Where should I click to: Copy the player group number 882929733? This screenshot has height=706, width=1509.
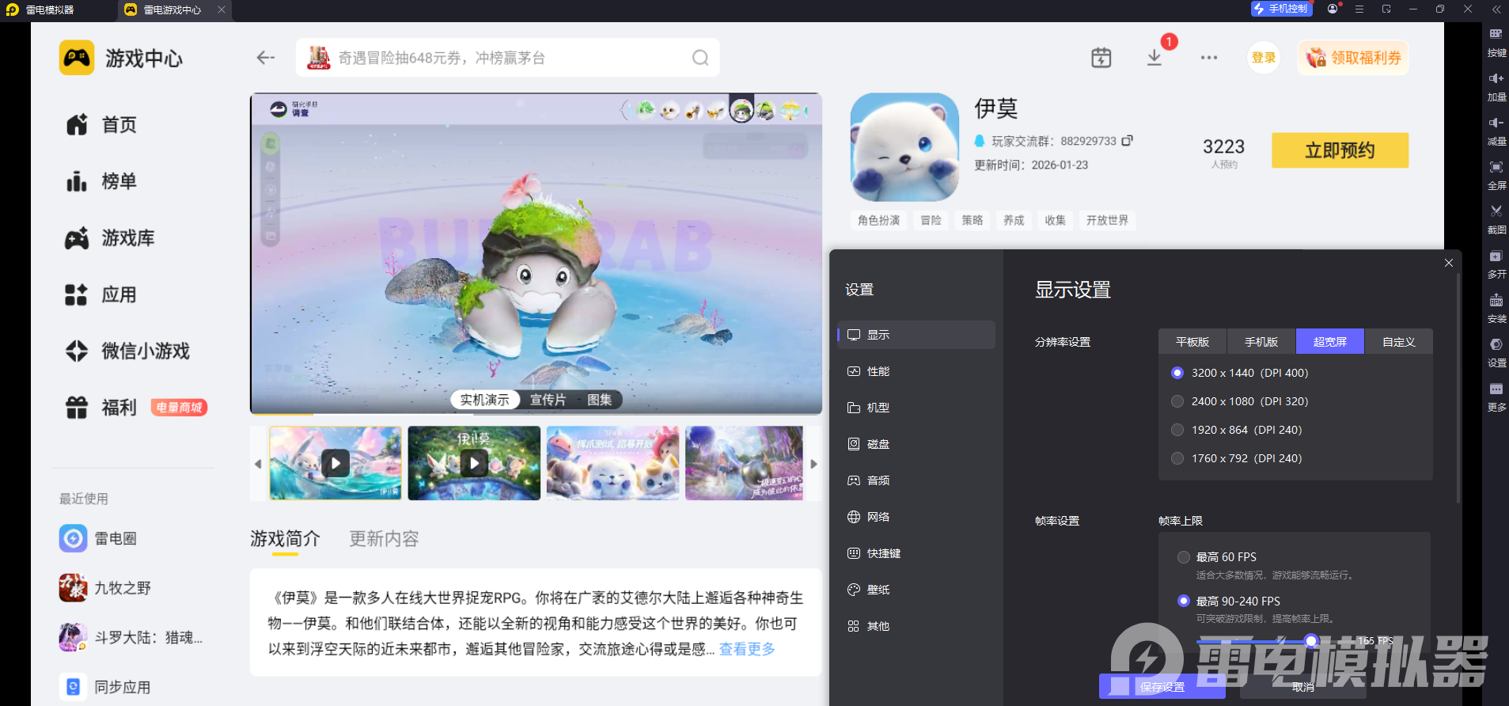coord(1128,141)
